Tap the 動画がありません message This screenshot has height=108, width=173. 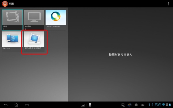pos(121,54)
